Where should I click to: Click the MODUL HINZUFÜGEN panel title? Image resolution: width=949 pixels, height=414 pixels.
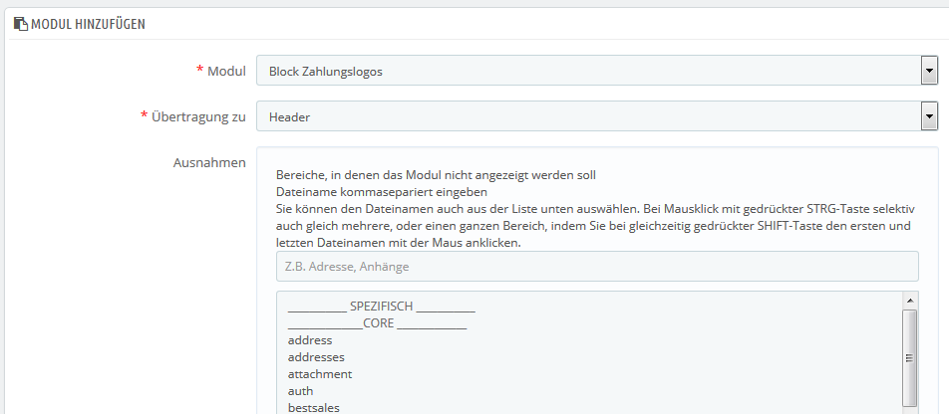tap(88, 24)
